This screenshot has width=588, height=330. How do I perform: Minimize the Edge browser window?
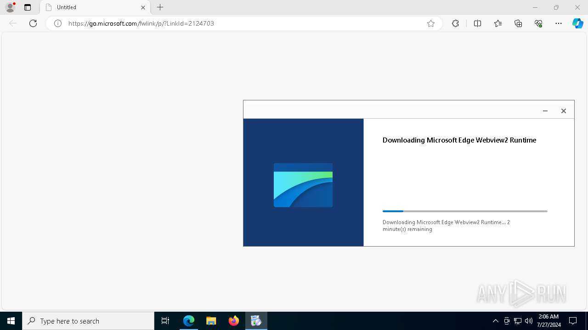535,7
